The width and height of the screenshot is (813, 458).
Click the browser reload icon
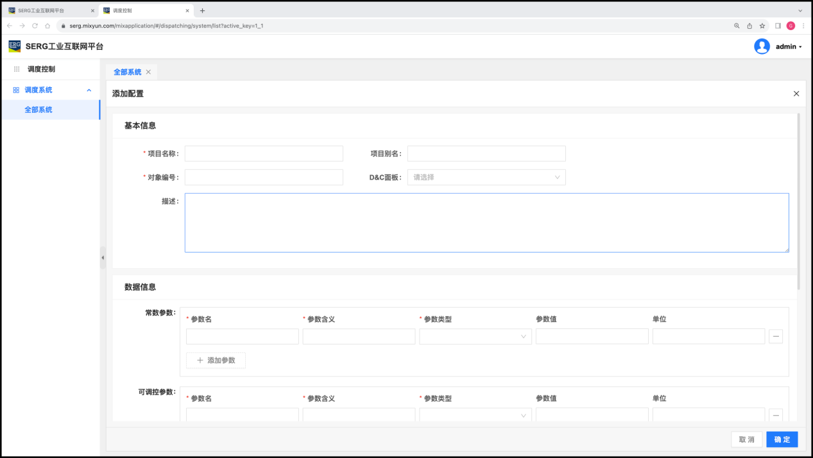point(35,26)
